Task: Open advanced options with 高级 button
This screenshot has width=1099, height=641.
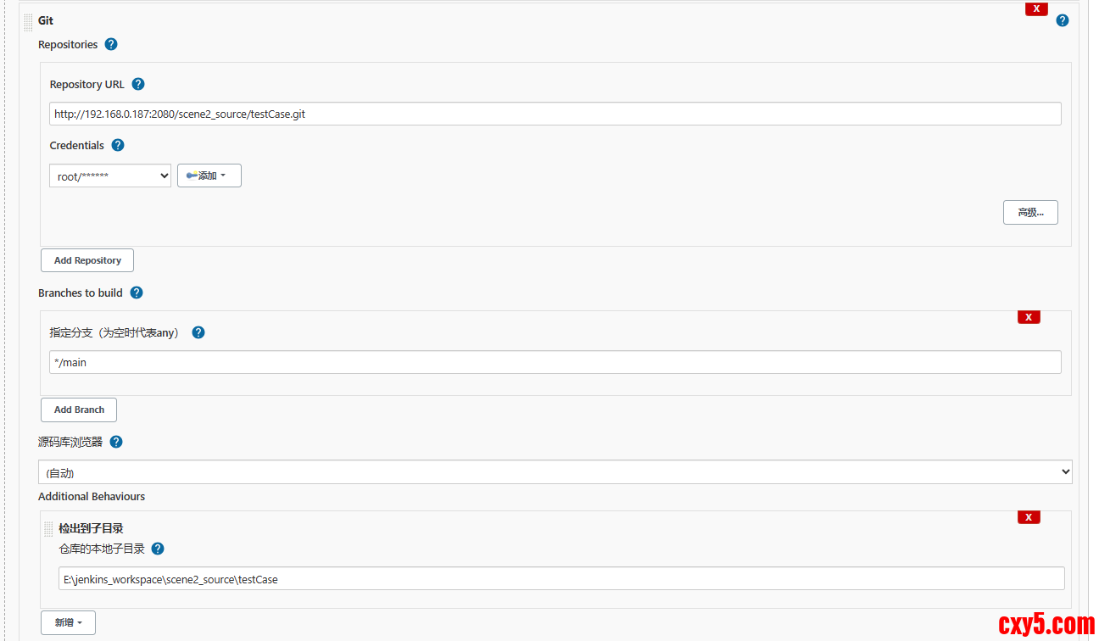Action: [x=1030, y=212]
